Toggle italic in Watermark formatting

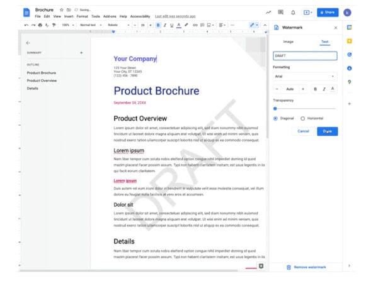click(324, 89)
